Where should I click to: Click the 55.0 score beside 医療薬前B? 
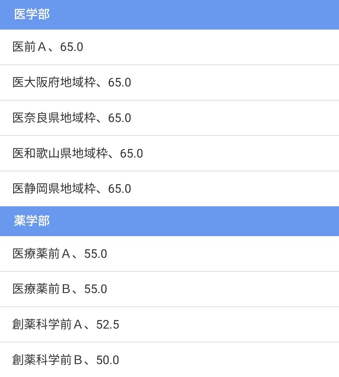(x=95, y=289)
